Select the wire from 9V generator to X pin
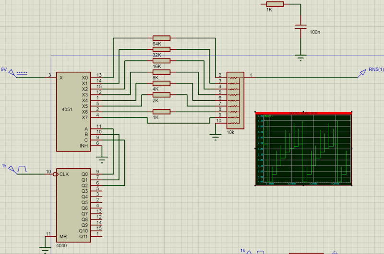Viewport: 384px width, 254px height. tap(31, 78)
